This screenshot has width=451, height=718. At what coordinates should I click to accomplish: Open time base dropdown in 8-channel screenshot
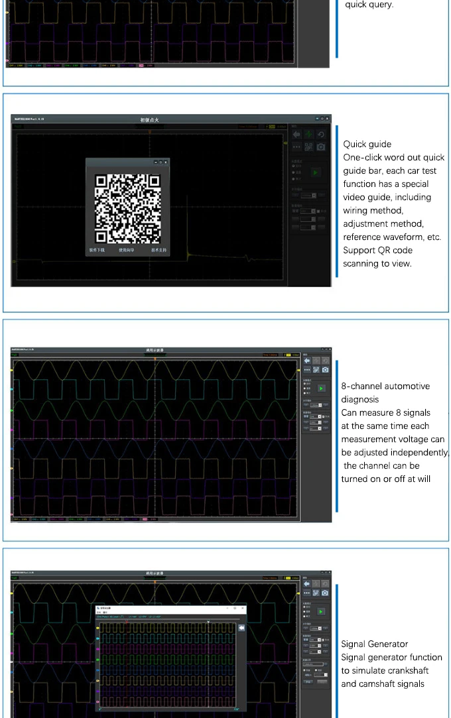click(x=316, y=405)
